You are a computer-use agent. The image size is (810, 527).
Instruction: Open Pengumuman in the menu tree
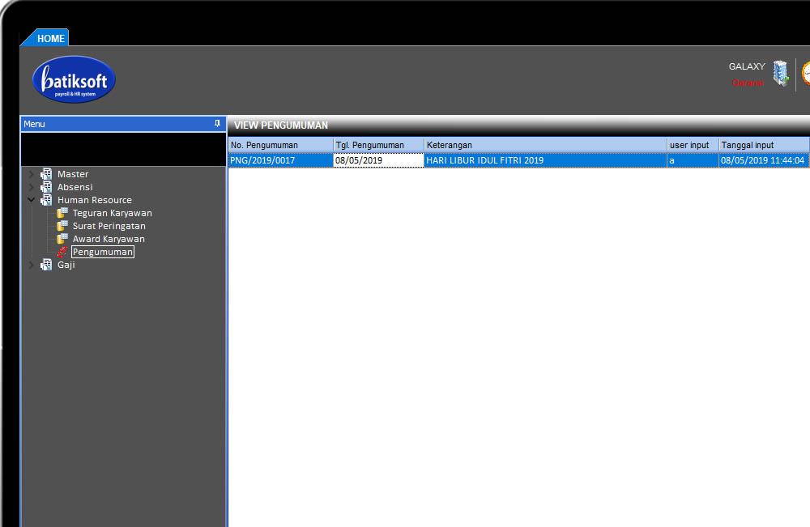[102, 252]
